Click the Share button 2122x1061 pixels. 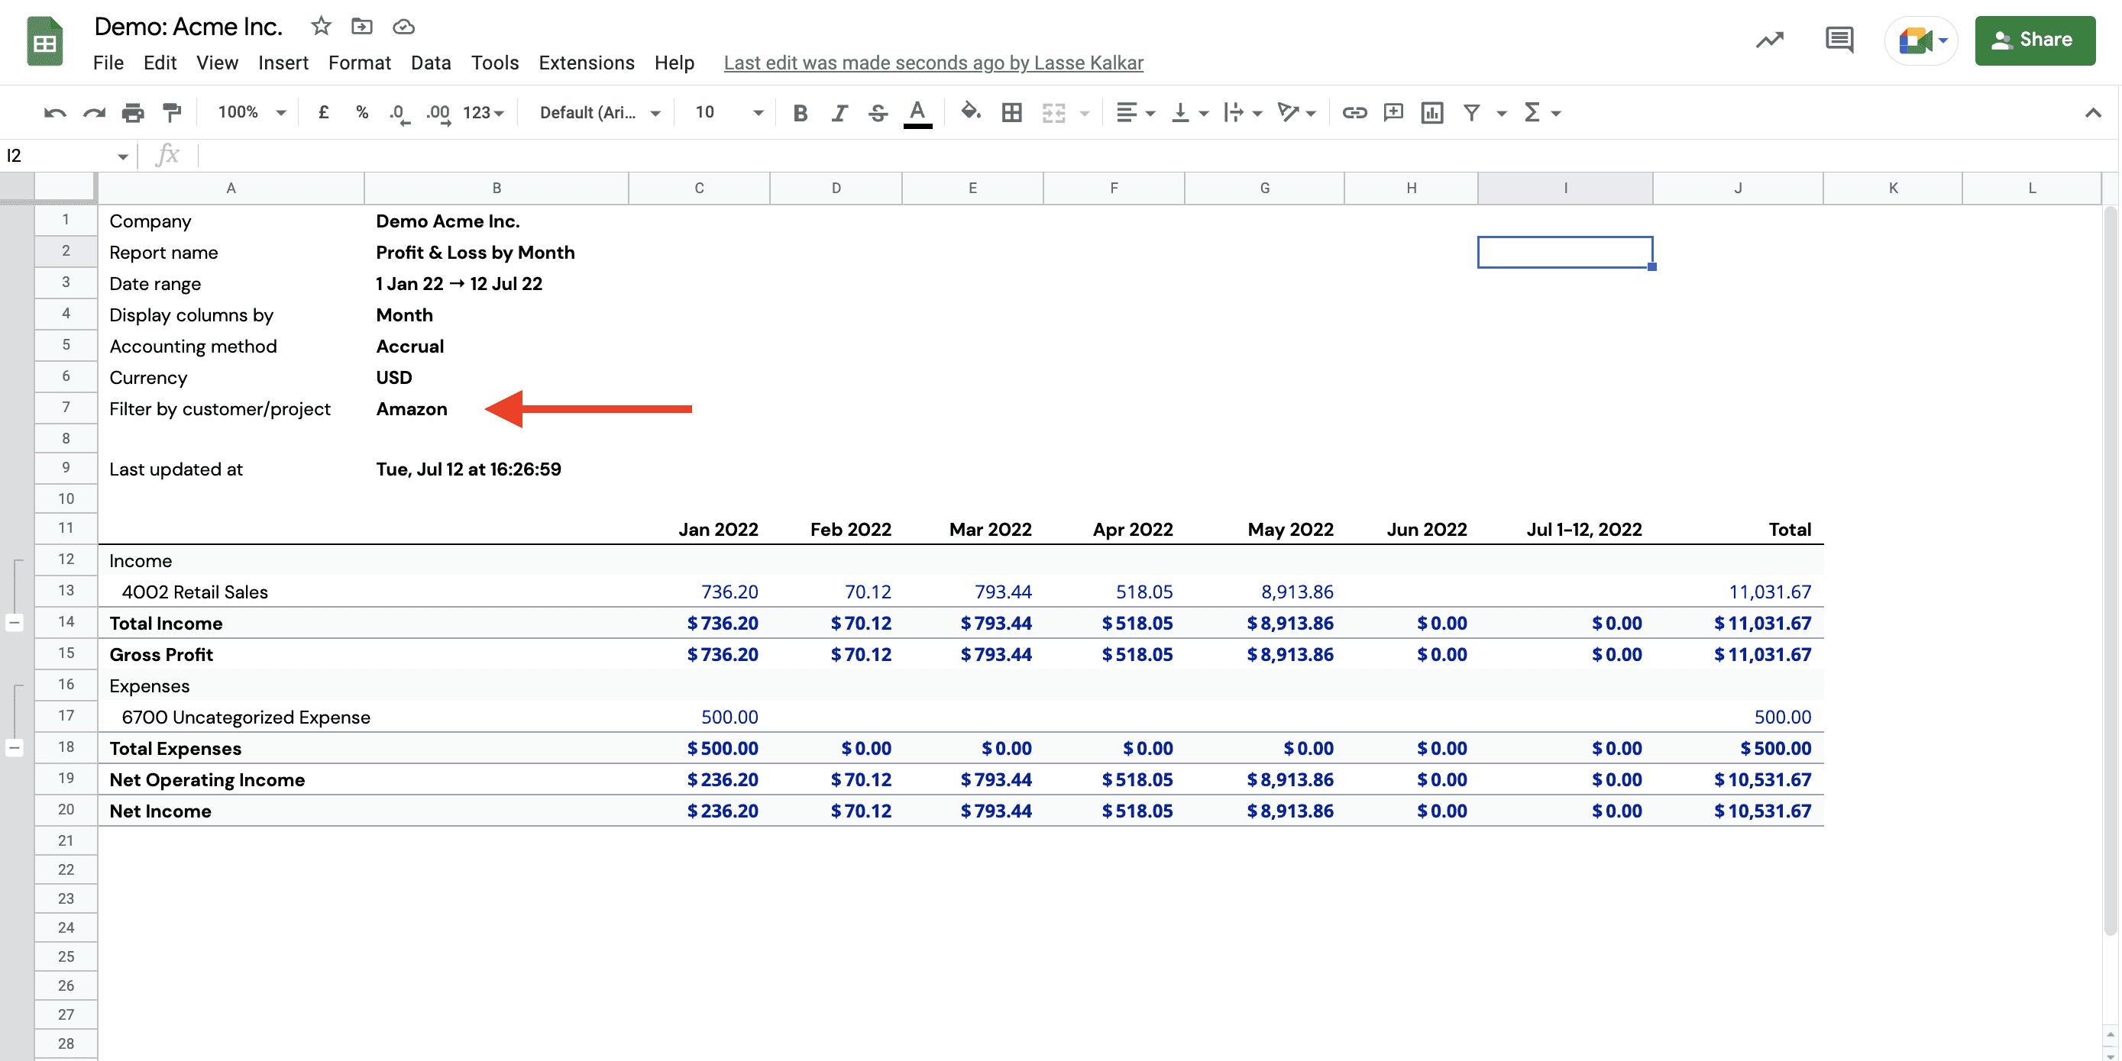2035,40
